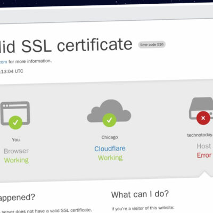
Task: Click the 'appened?' heading
Action: pos(18,198)
